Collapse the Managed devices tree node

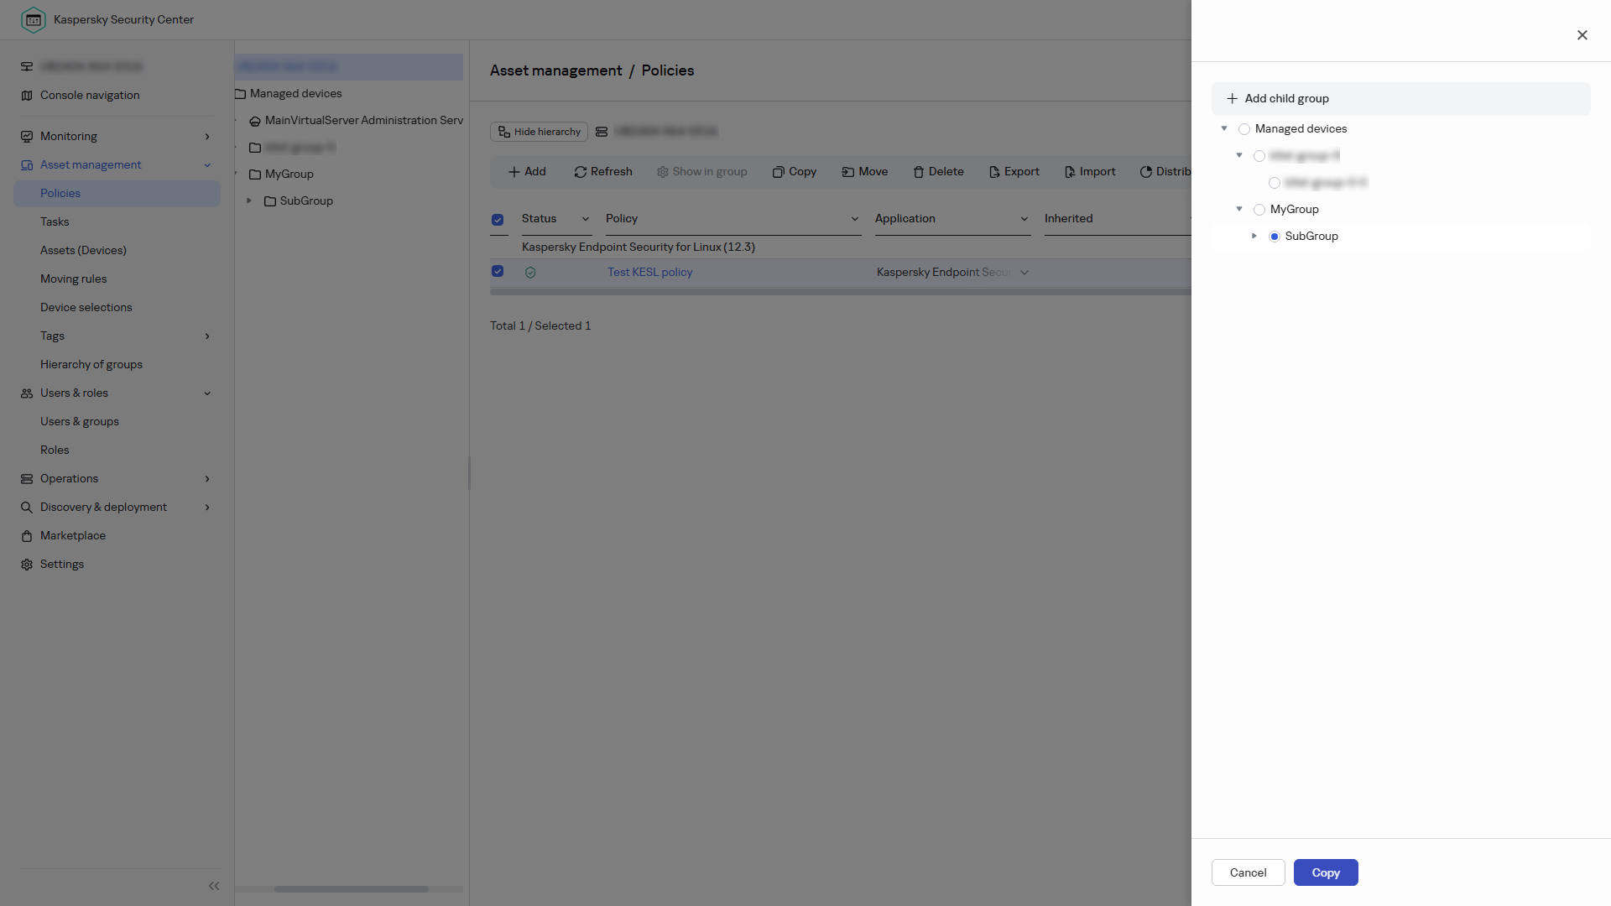click(1224, 128)
